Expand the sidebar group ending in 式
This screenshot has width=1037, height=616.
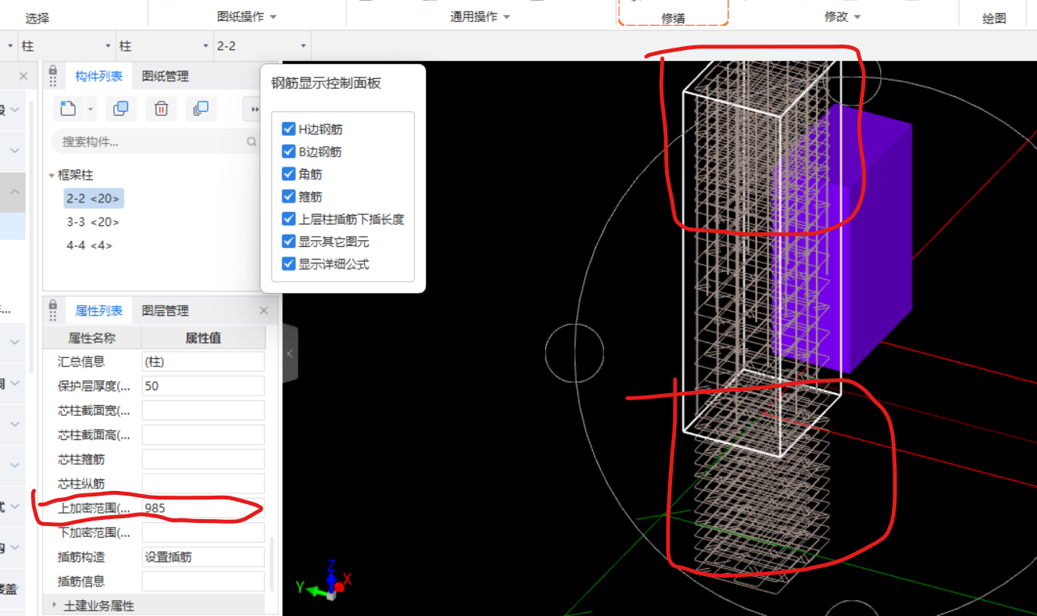click(15, 507)
